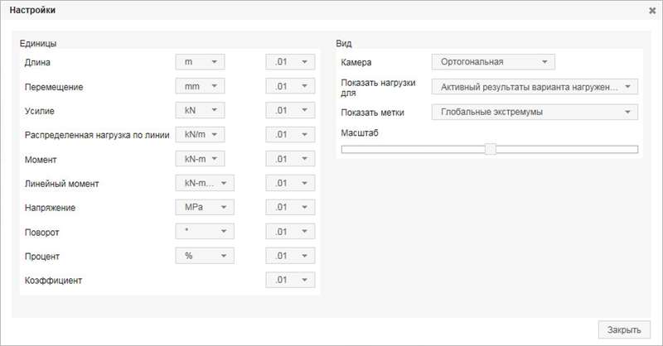Open the Длина unit dropdown
Image resolution: width=663 pixels, height=346 pixels.
click(200, 62)
